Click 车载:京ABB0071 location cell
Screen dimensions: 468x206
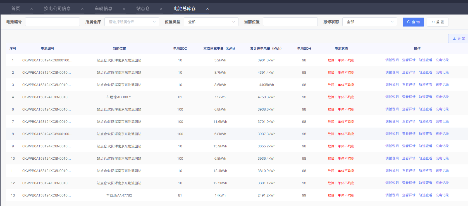[119, 97]
